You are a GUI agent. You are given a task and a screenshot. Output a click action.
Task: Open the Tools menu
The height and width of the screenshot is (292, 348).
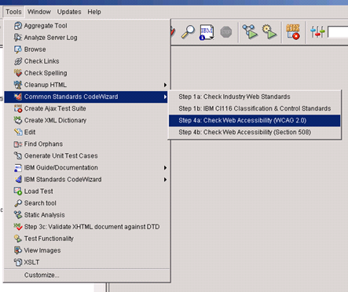(13, 12)
